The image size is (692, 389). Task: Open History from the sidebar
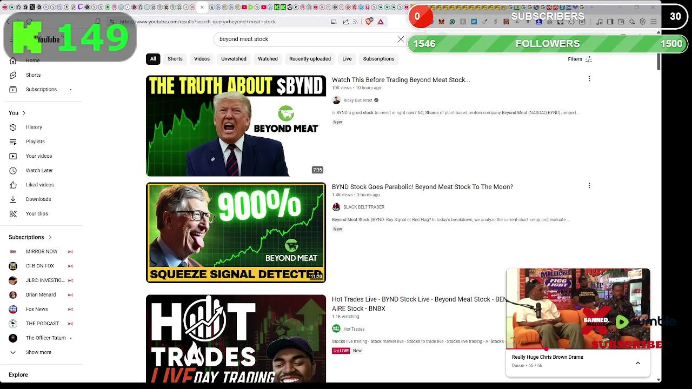[34, 127]
